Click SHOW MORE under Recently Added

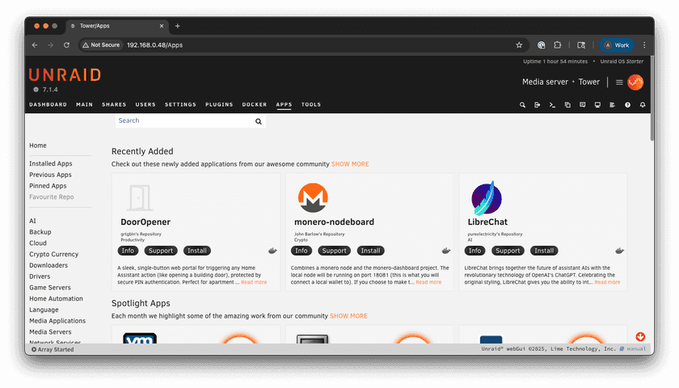coord(350,164)
